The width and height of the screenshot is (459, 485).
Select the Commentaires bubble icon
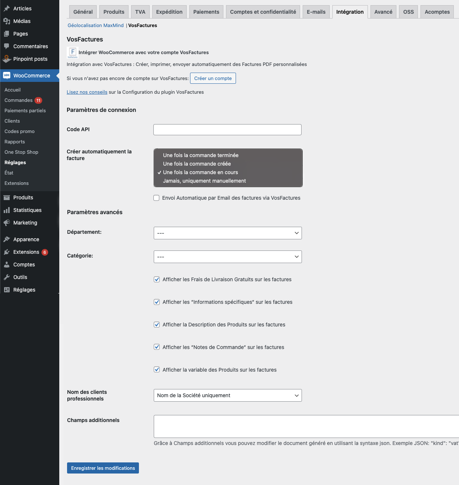coord(7,46)
